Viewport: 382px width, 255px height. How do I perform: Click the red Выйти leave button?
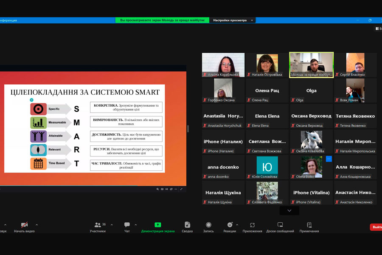376,227
